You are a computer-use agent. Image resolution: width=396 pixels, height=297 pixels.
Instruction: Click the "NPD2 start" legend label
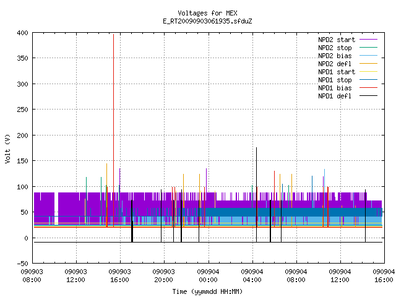point(337,40)
